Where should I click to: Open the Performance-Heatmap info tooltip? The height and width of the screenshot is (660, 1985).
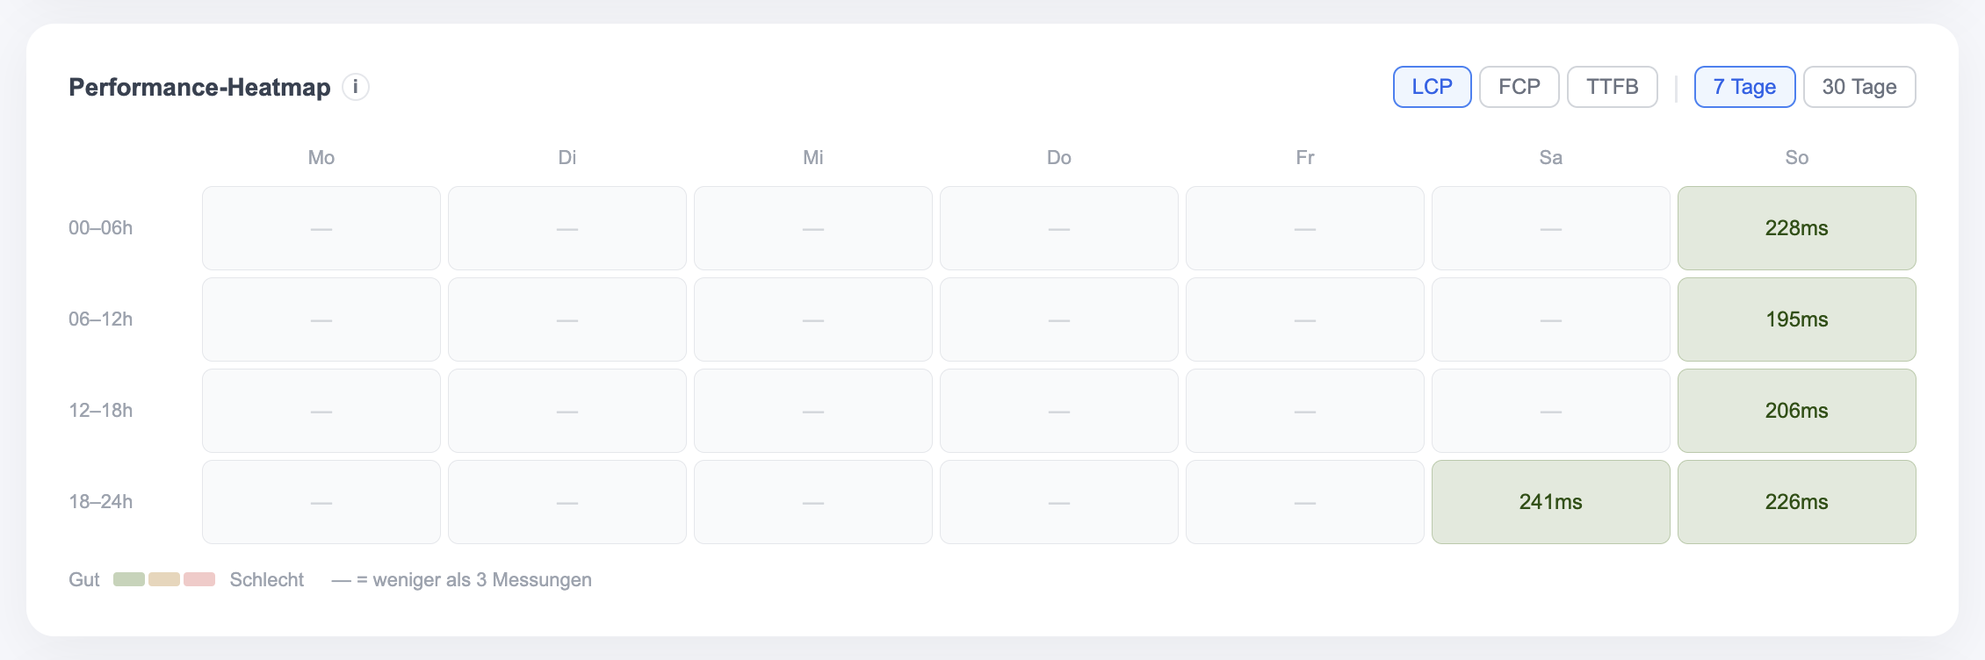(x=355, y=87)
